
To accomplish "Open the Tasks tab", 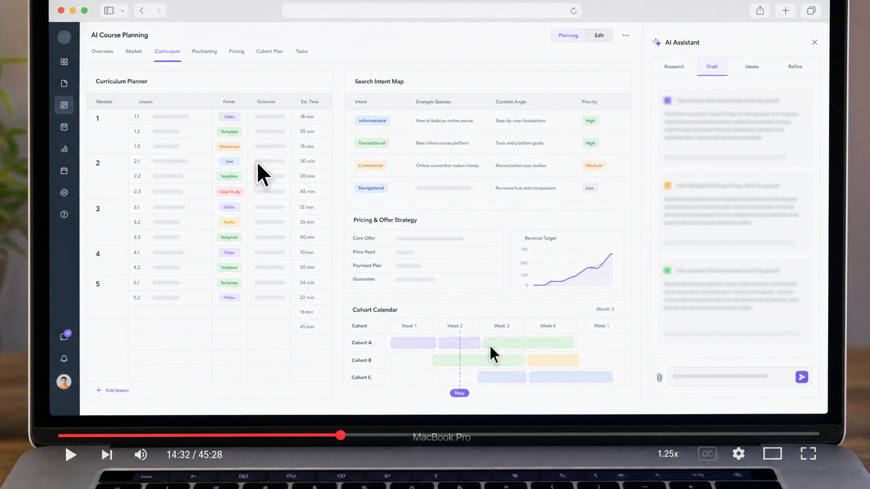I will point(302,52).
